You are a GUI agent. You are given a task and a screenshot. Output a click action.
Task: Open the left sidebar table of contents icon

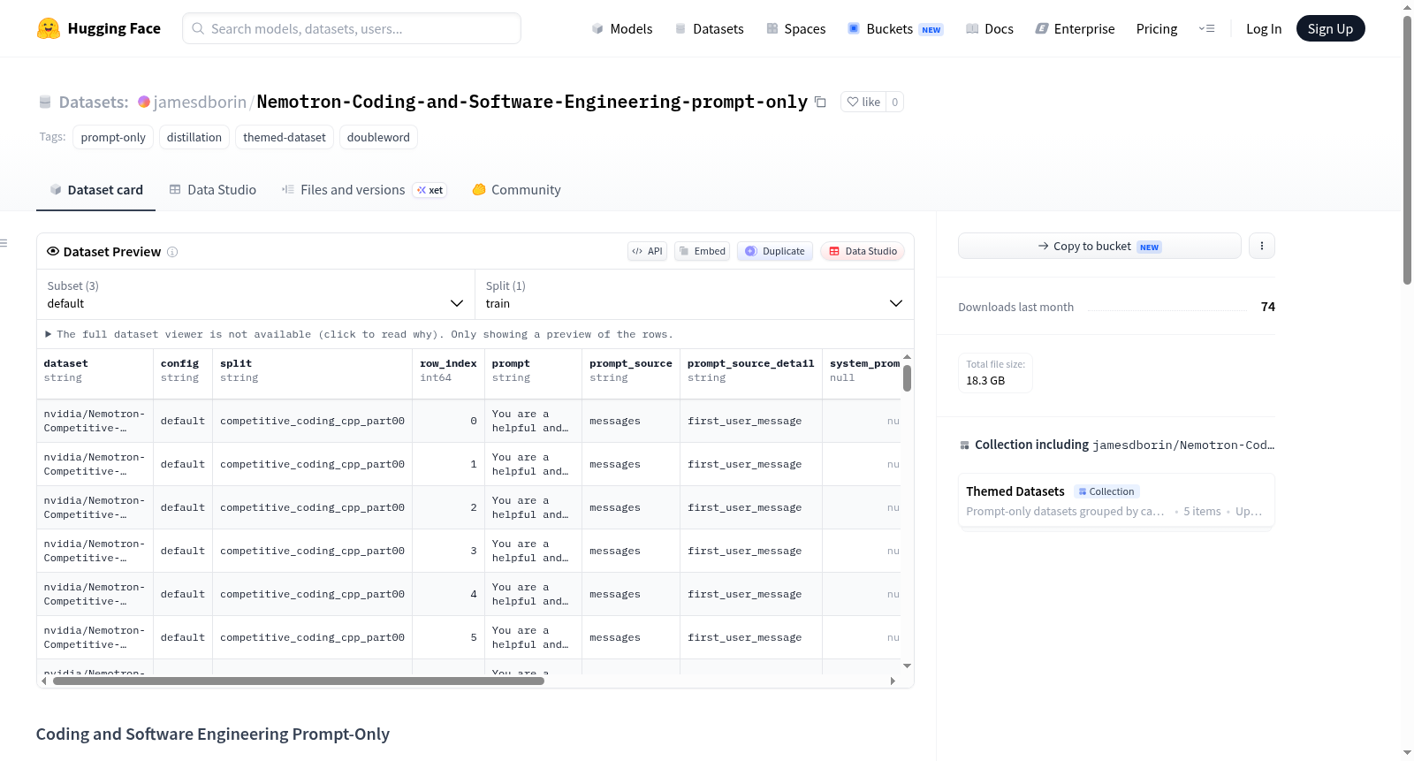[4, 243]
